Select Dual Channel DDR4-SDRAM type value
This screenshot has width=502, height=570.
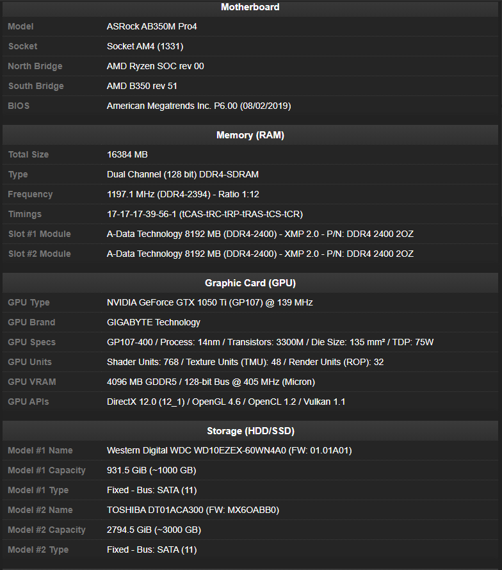click(x=183, y=174)
